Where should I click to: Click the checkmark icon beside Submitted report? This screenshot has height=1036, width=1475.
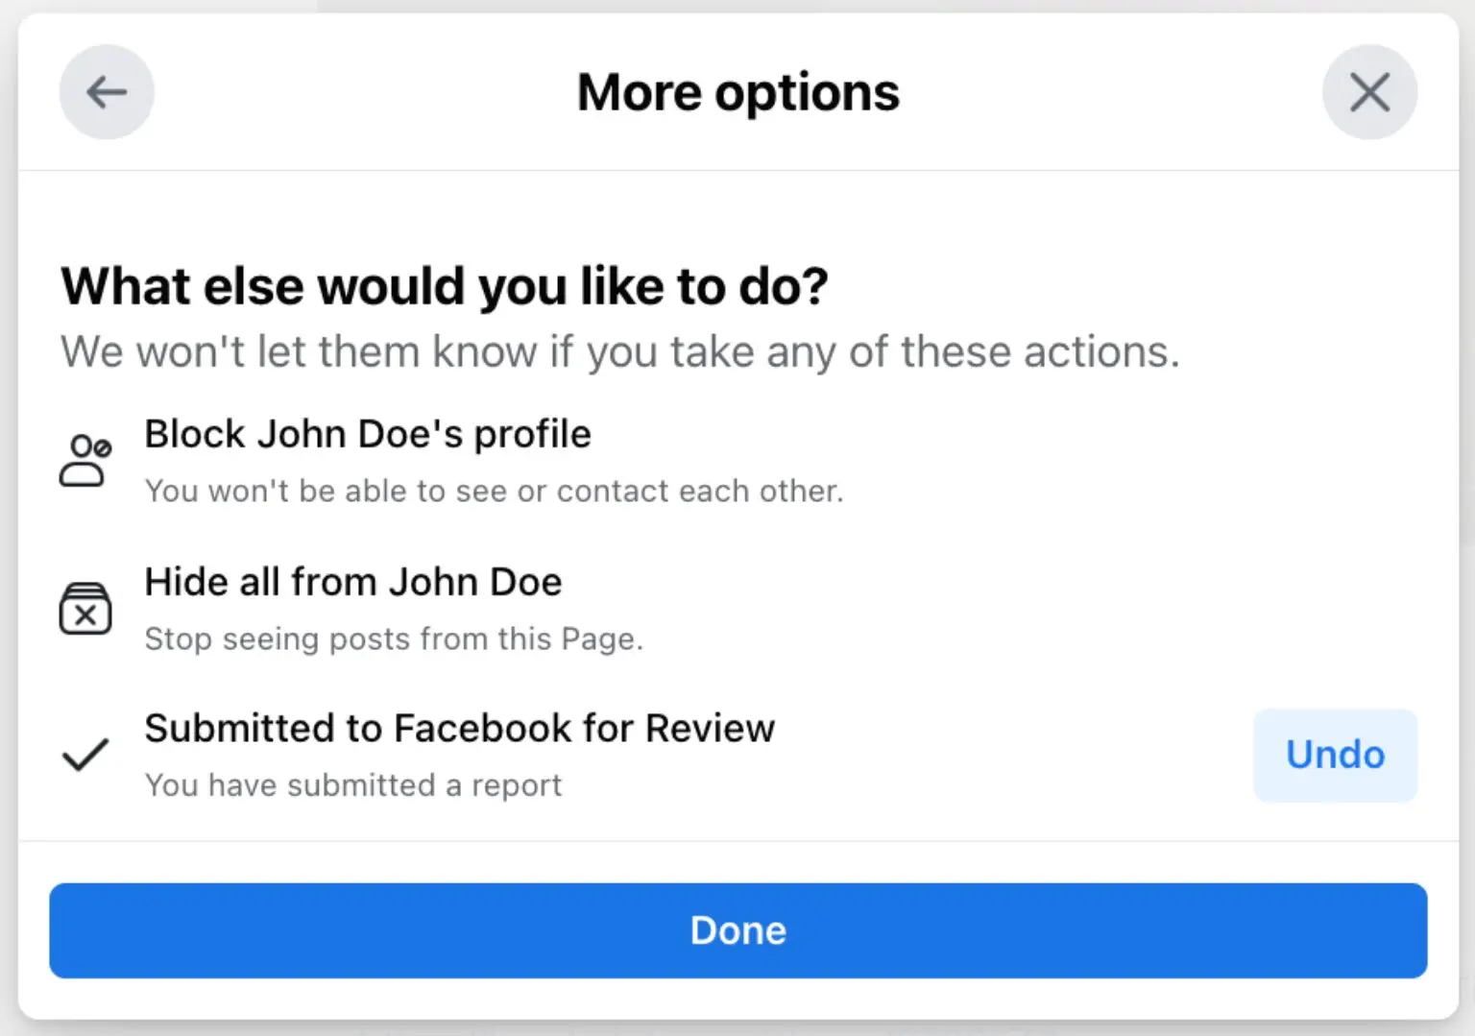coord(85,755)
